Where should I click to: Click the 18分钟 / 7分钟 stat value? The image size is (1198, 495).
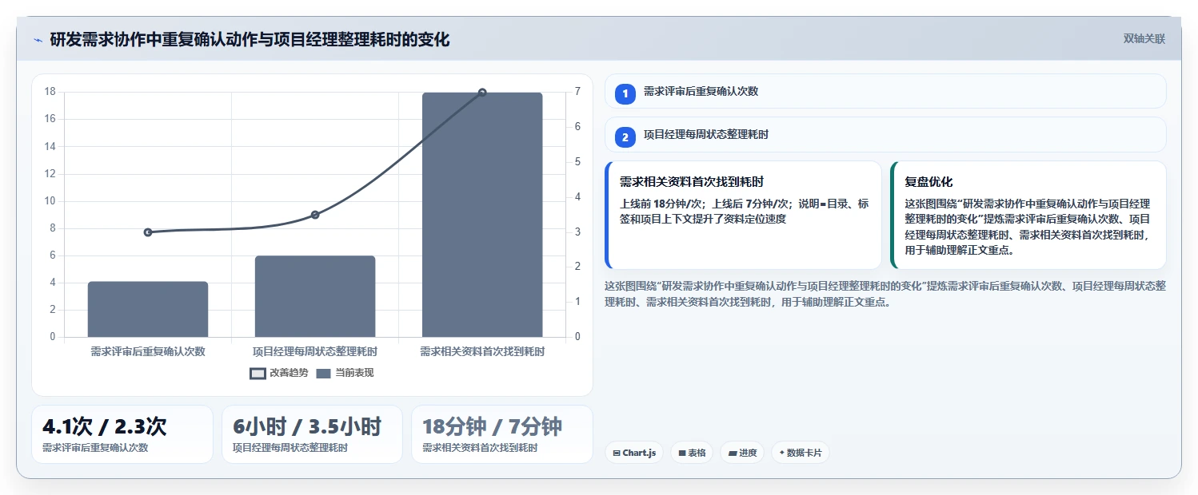coord(492,426)
